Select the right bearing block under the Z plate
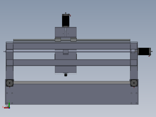The height and width of the screenshot is (117, 156). point(73,40)
